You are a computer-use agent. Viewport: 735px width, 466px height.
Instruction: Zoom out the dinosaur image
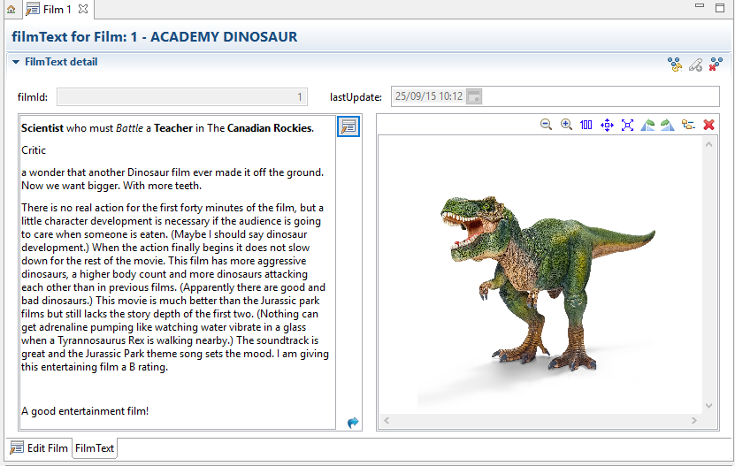(x=547, y=126)
